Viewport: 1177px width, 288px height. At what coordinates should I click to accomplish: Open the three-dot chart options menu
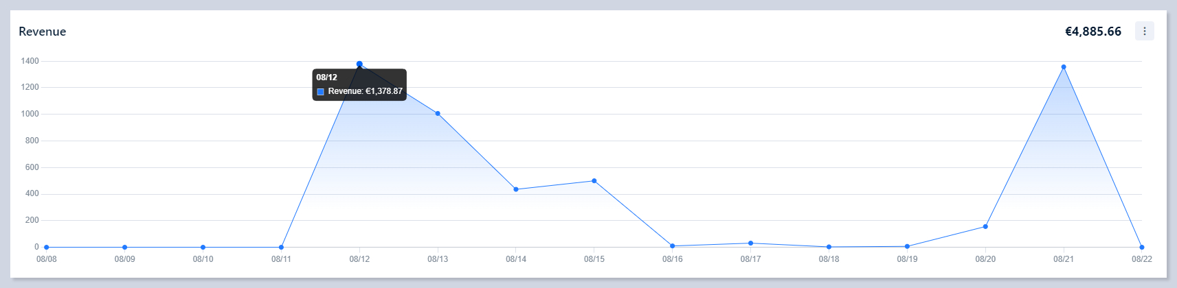[x=1144, y=31]
